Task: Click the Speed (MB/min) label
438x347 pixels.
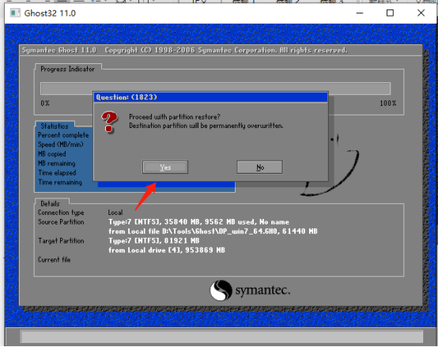Action: 61,145
